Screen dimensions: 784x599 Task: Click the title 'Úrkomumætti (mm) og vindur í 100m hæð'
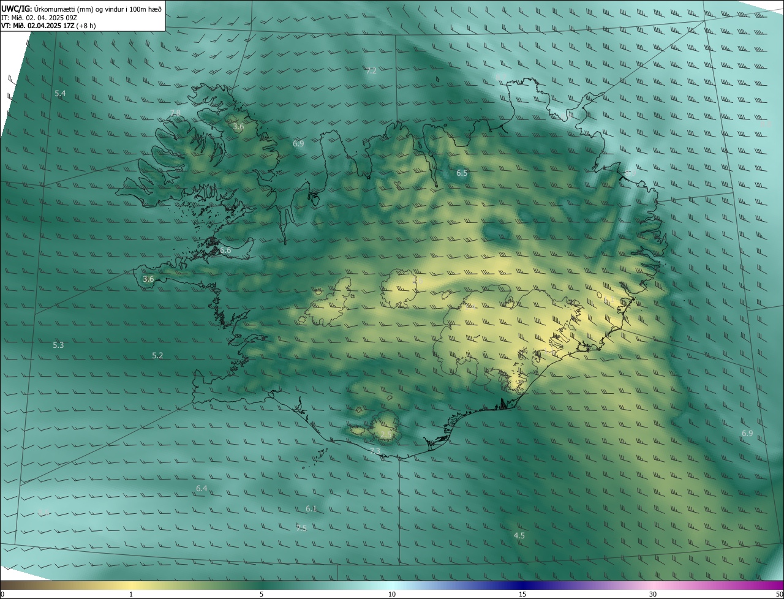[x=98, y=9]
